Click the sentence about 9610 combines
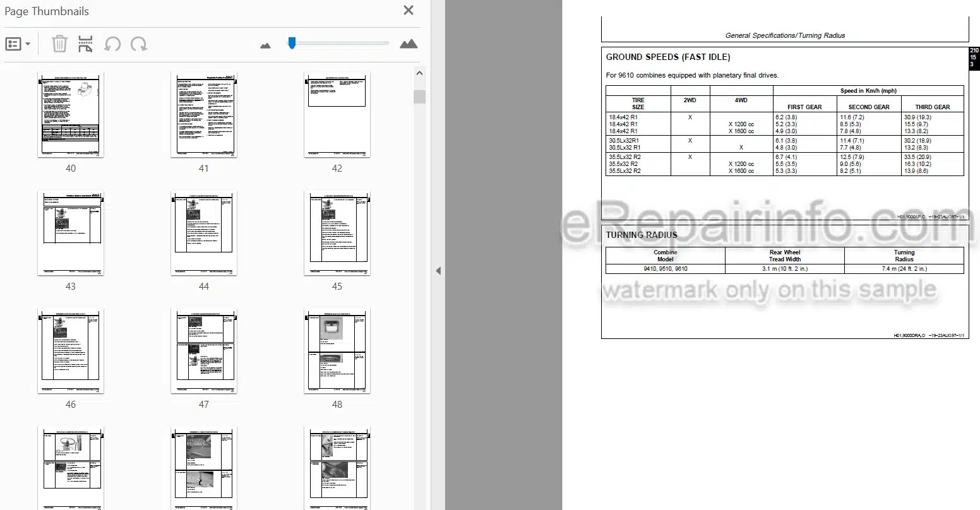This screenshot has height=510, width=980. point(692,75)
